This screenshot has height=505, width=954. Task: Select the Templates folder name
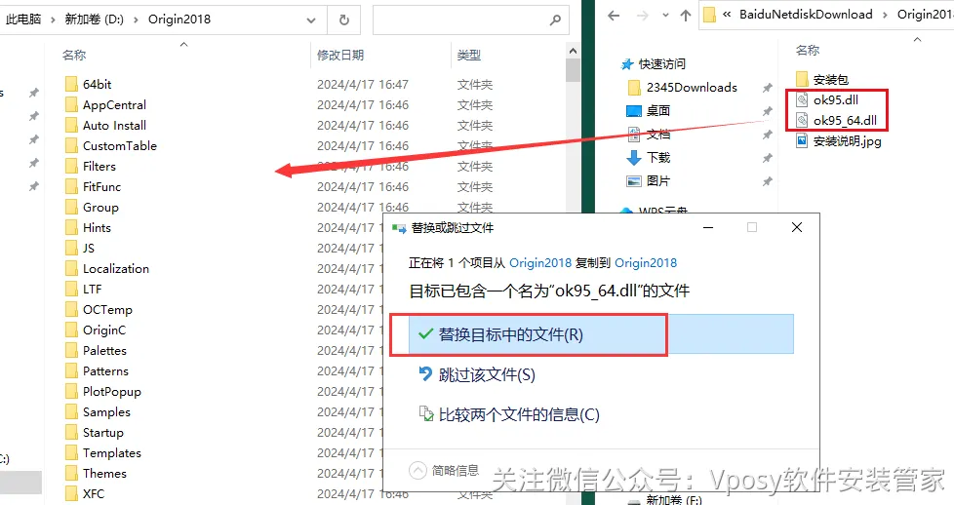pyautogui.click(x=112, y=453)
